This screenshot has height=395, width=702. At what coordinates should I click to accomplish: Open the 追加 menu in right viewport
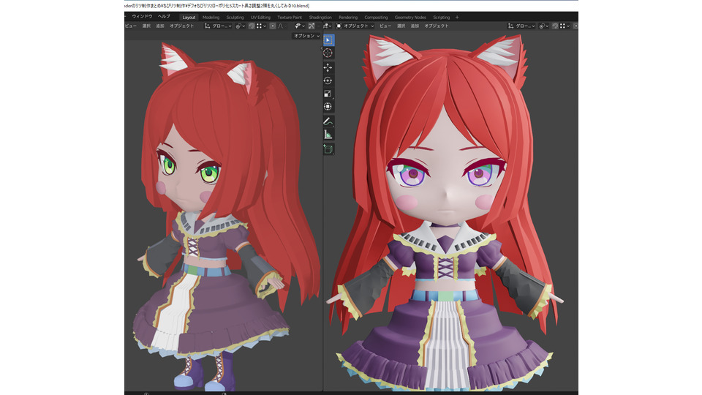click(x=415, y=26)
